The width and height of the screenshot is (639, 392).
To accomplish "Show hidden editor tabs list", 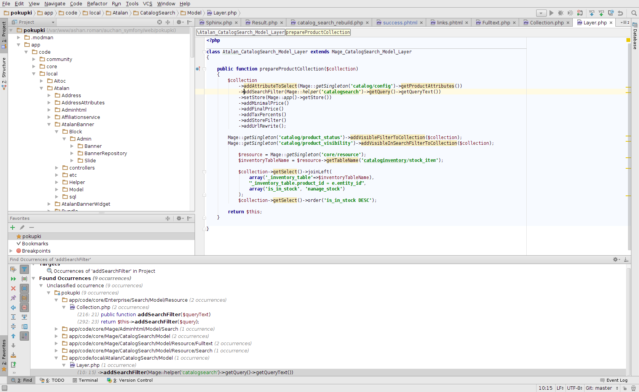I will (x=625, y=22).
